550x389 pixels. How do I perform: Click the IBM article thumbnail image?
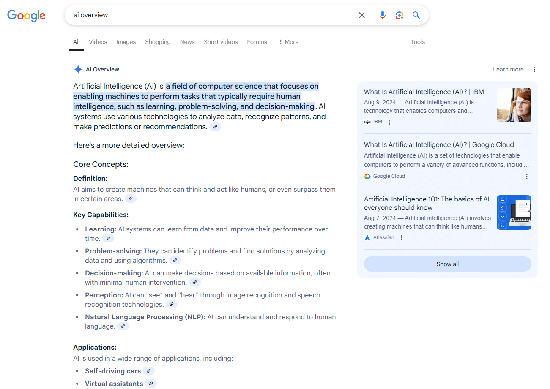[514, 105]
